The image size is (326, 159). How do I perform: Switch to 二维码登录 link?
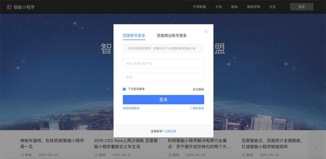click(197, 108)
